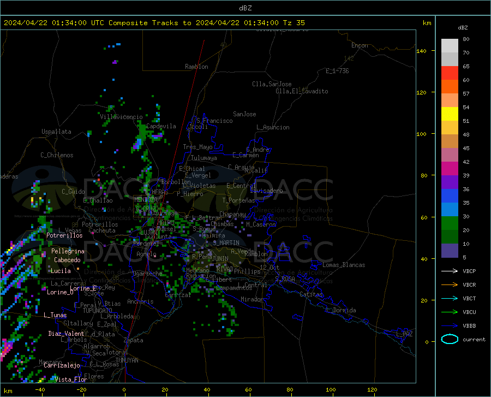
Task: Click the Anchoris map label
Action: [140, 301]
